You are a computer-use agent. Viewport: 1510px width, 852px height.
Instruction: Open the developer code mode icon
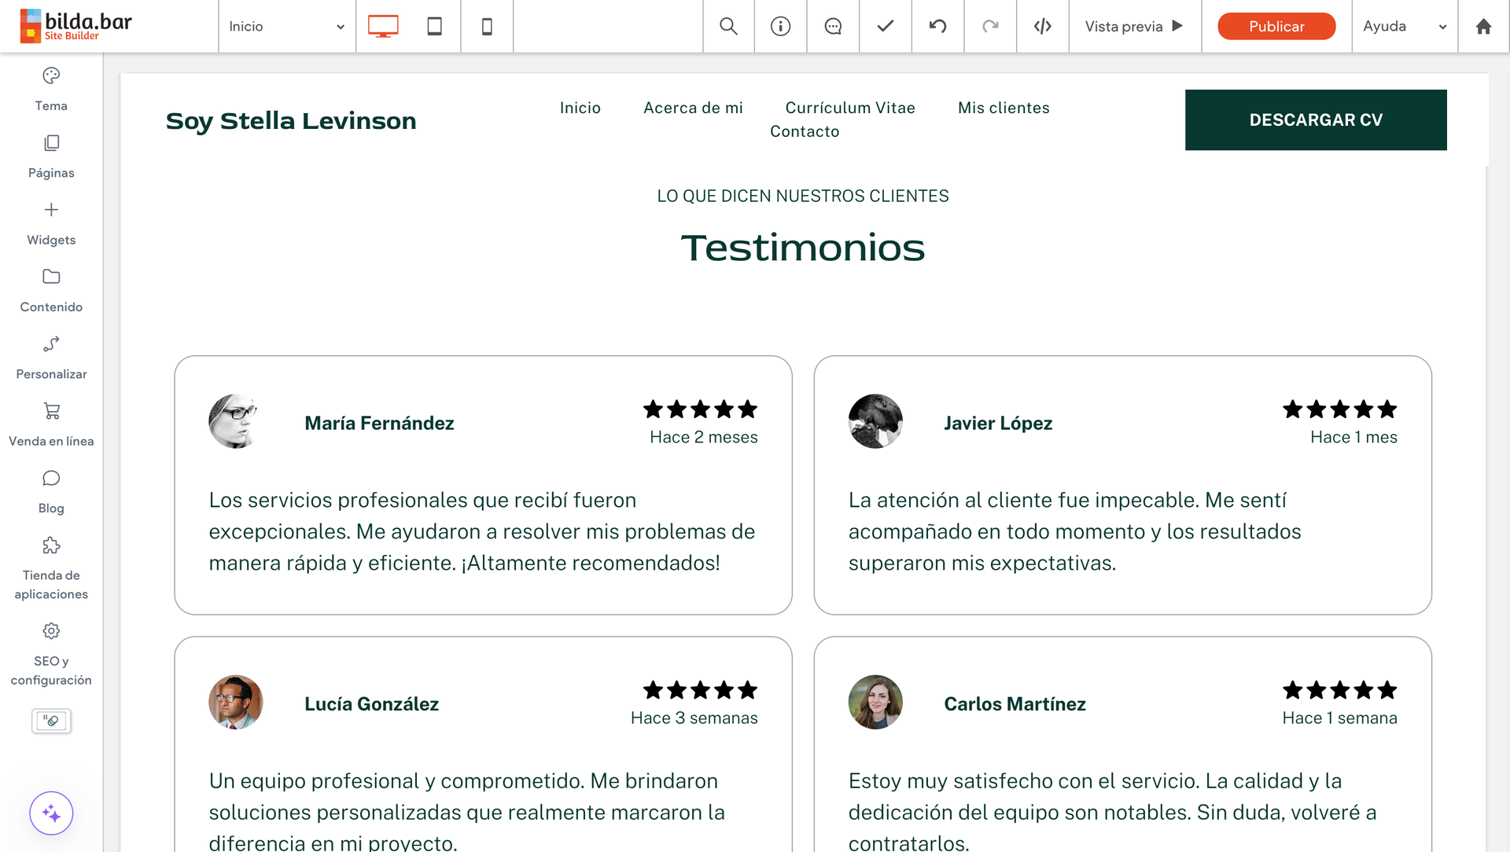coord(1043,26)
